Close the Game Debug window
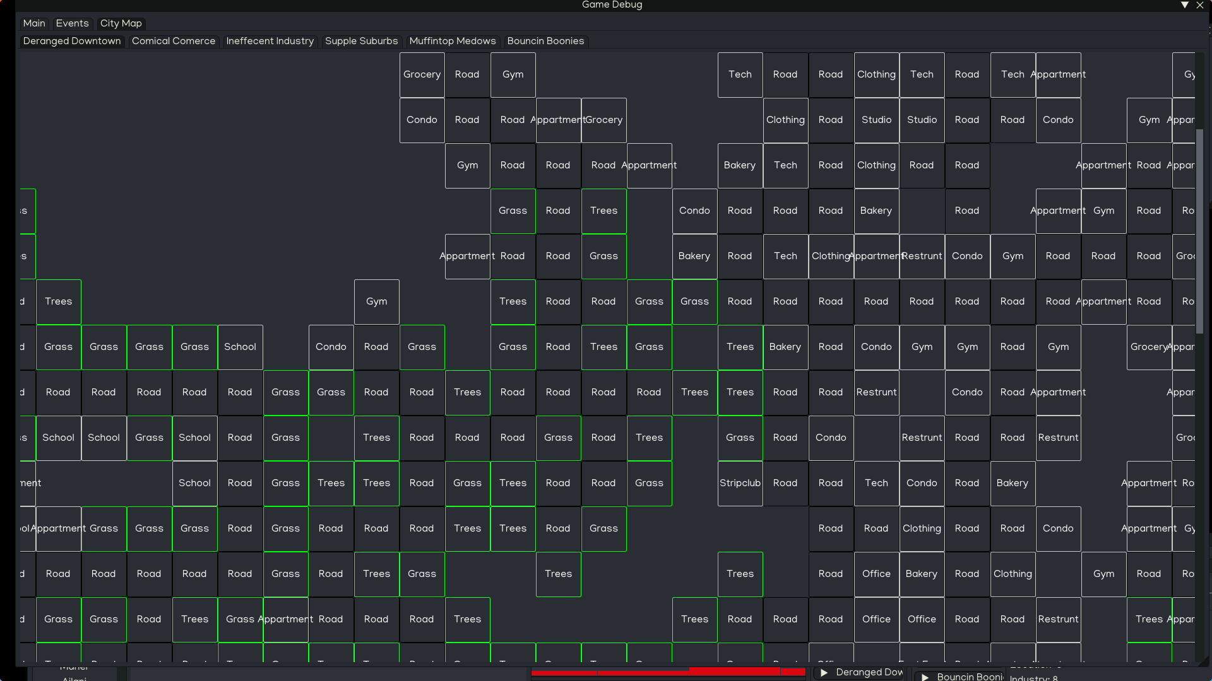Viewport: 1212px width, 681px height. tap(1200, 5)
